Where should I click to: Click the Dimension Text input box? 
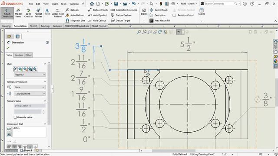[x=29, y=132]
